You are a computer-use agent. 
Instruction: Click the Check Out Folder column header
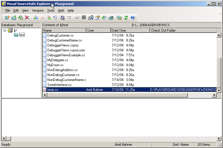tap(183, 30)
